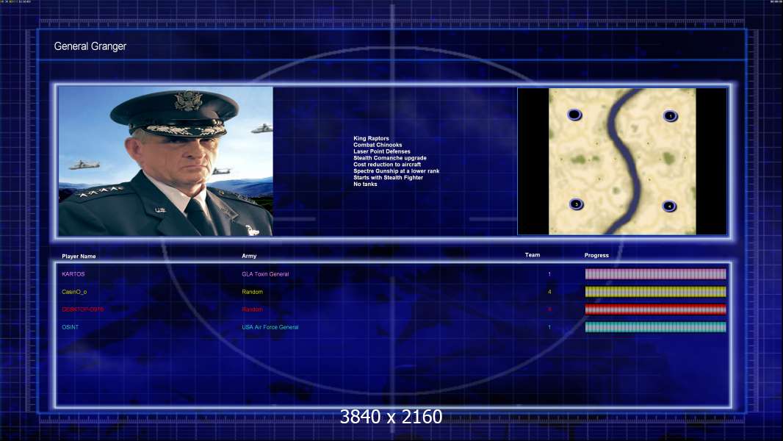Screen dimensions: 783x441
Task: Click the 'Progress' column header
Action: 596,255
